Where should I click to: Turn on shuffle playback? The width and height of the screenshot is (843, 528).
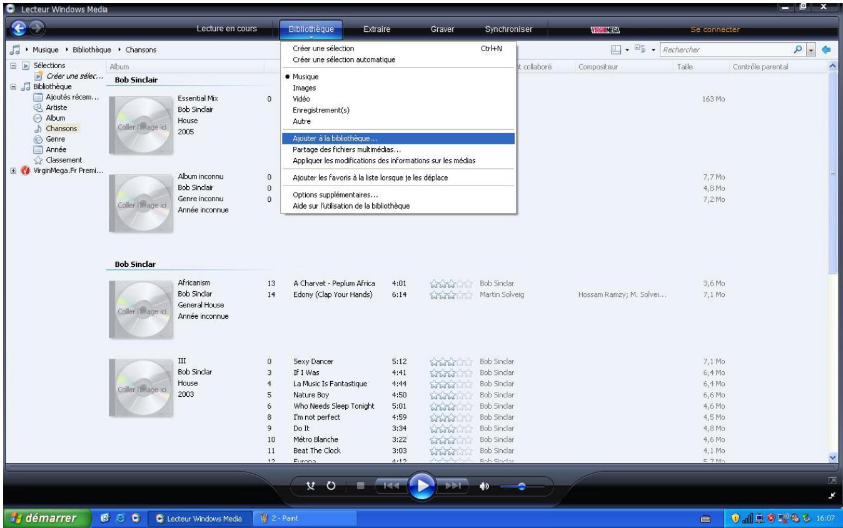tap(310, 486)
